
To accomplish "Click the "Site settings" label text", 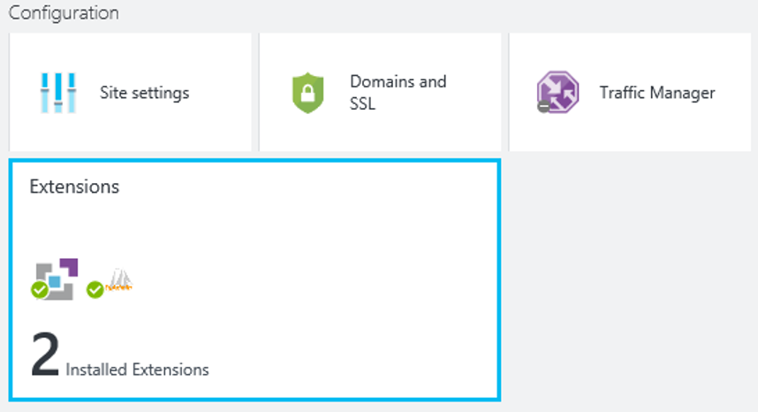I will 144,93.
